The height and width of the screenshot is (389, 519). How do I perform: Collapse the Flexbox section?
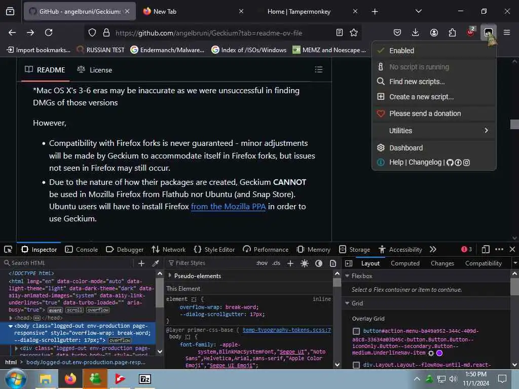coord(347,276)
